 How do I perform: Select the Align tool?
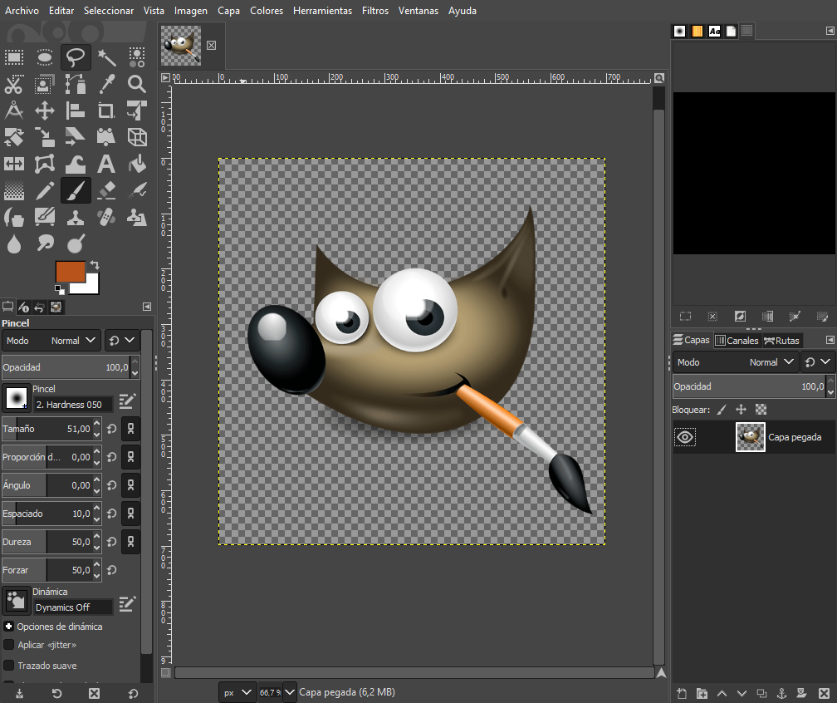(x=76, y=111)
